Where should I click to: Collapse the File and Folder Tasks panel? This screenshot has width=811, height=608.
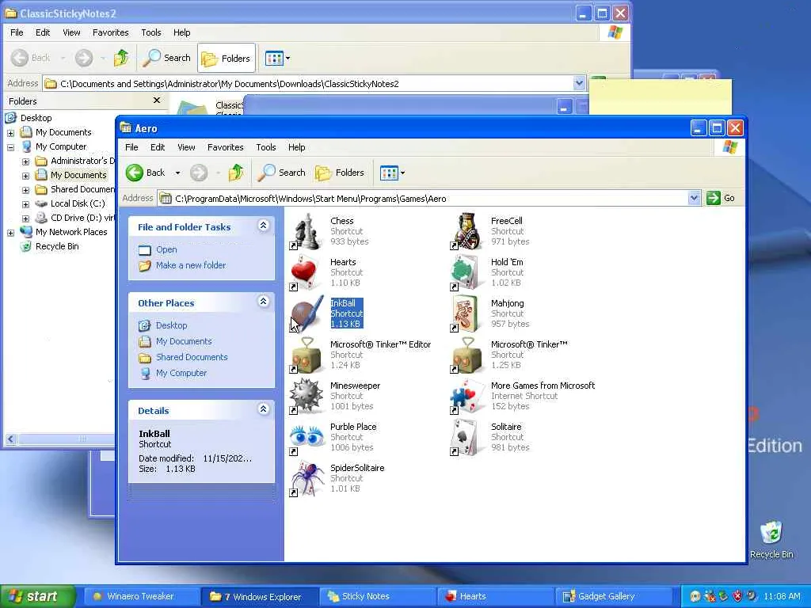point(263,226)
